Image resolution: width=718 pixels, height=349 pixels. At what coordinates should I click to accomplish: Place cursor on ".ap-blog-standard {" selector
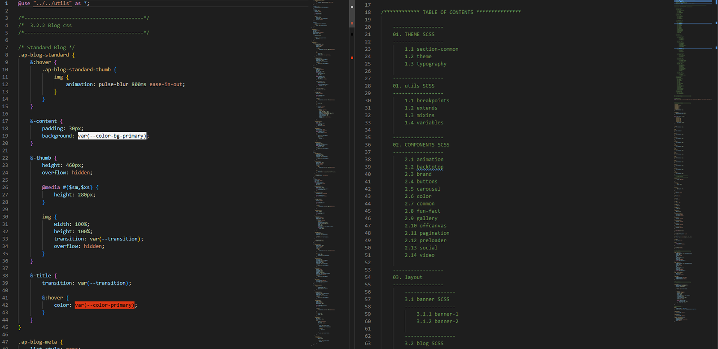point(47,55)
